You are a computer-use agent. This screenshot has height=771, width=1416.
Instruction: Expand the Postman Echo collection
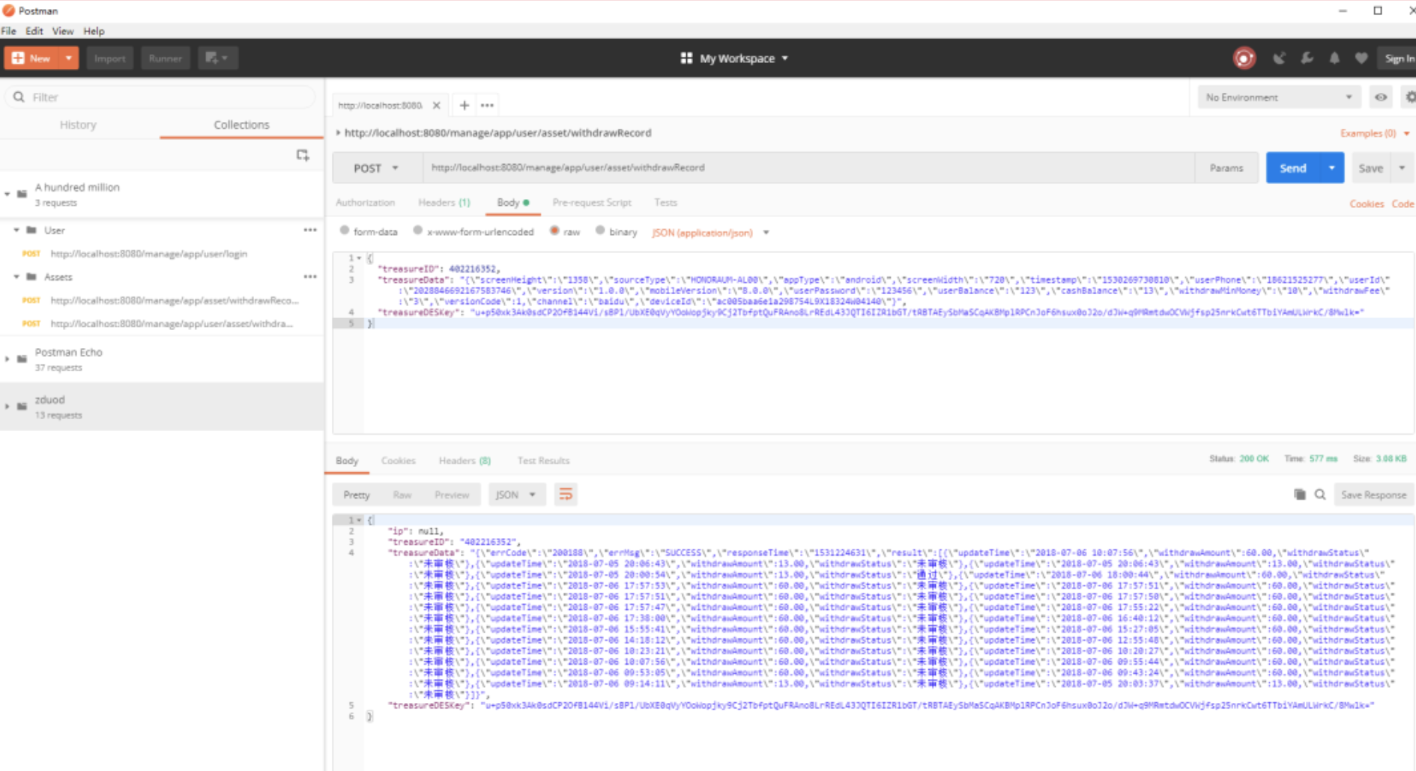click(x=7, y=359)
